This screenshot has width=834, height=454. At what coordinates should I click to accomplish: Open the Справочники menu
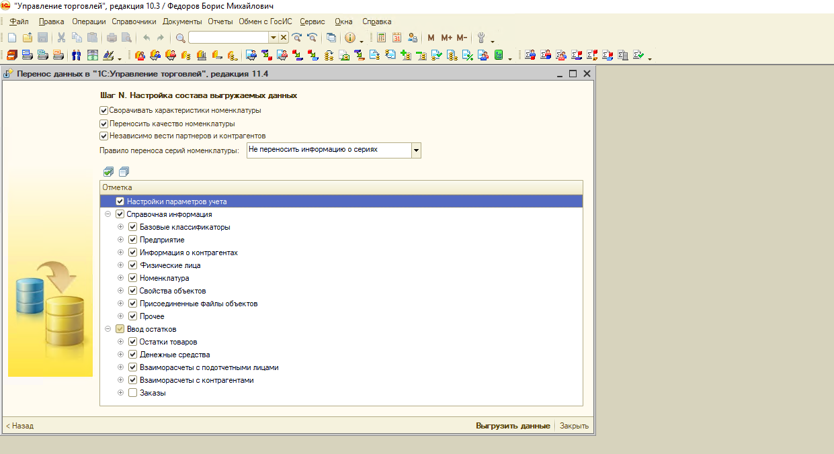point(134,21)
